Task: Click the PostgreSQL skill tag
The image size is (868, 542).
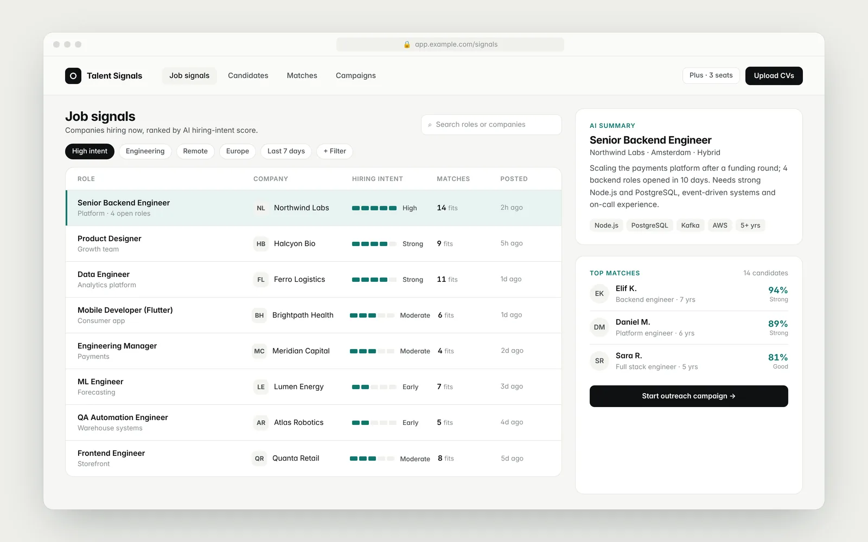Action: [649, 225]
